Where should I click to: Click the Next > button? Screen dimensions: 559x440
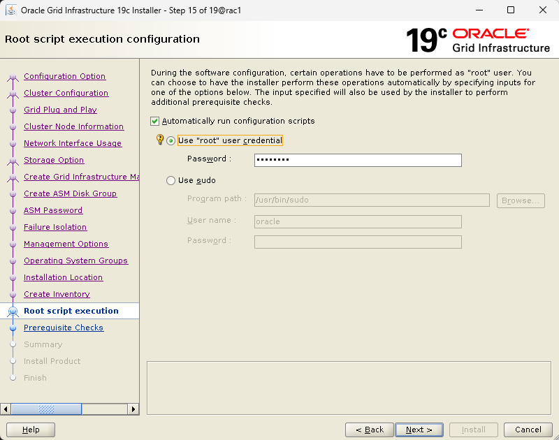[x=419, y=430]
